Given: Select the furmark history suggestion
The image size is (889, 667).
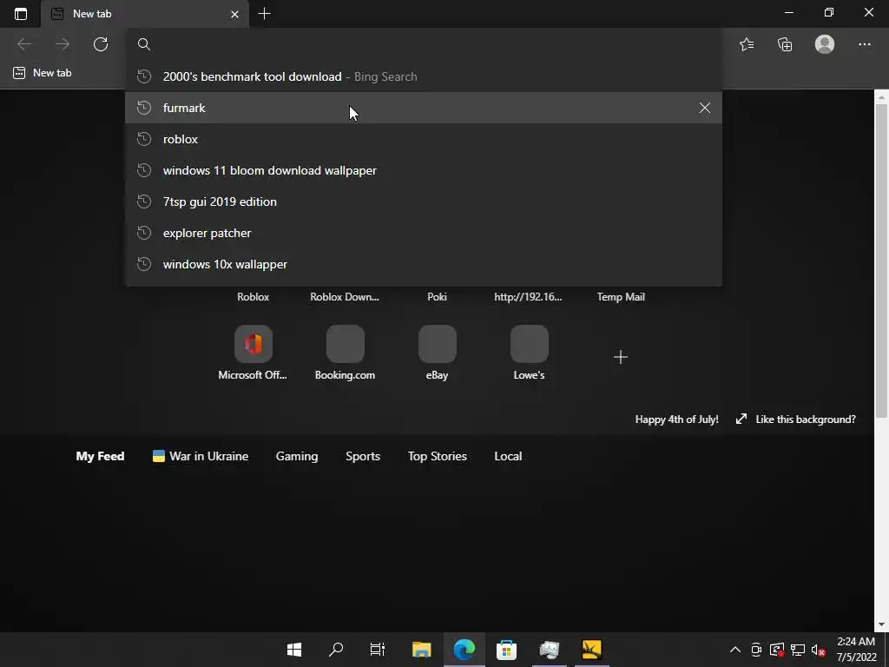Looking at the screenshot, I should pyautogui.click(x=424, y=108).
